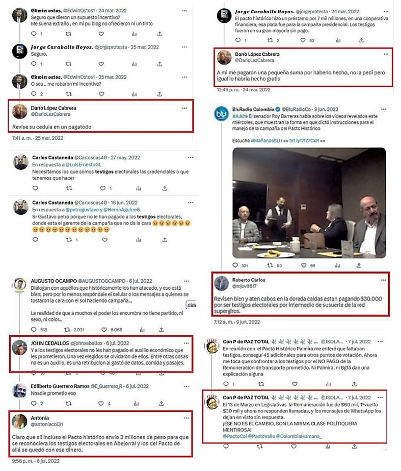Open BluRadio Colombia's profile logo
This screenshot has width=401, height=471.
[x=221, y=114]
